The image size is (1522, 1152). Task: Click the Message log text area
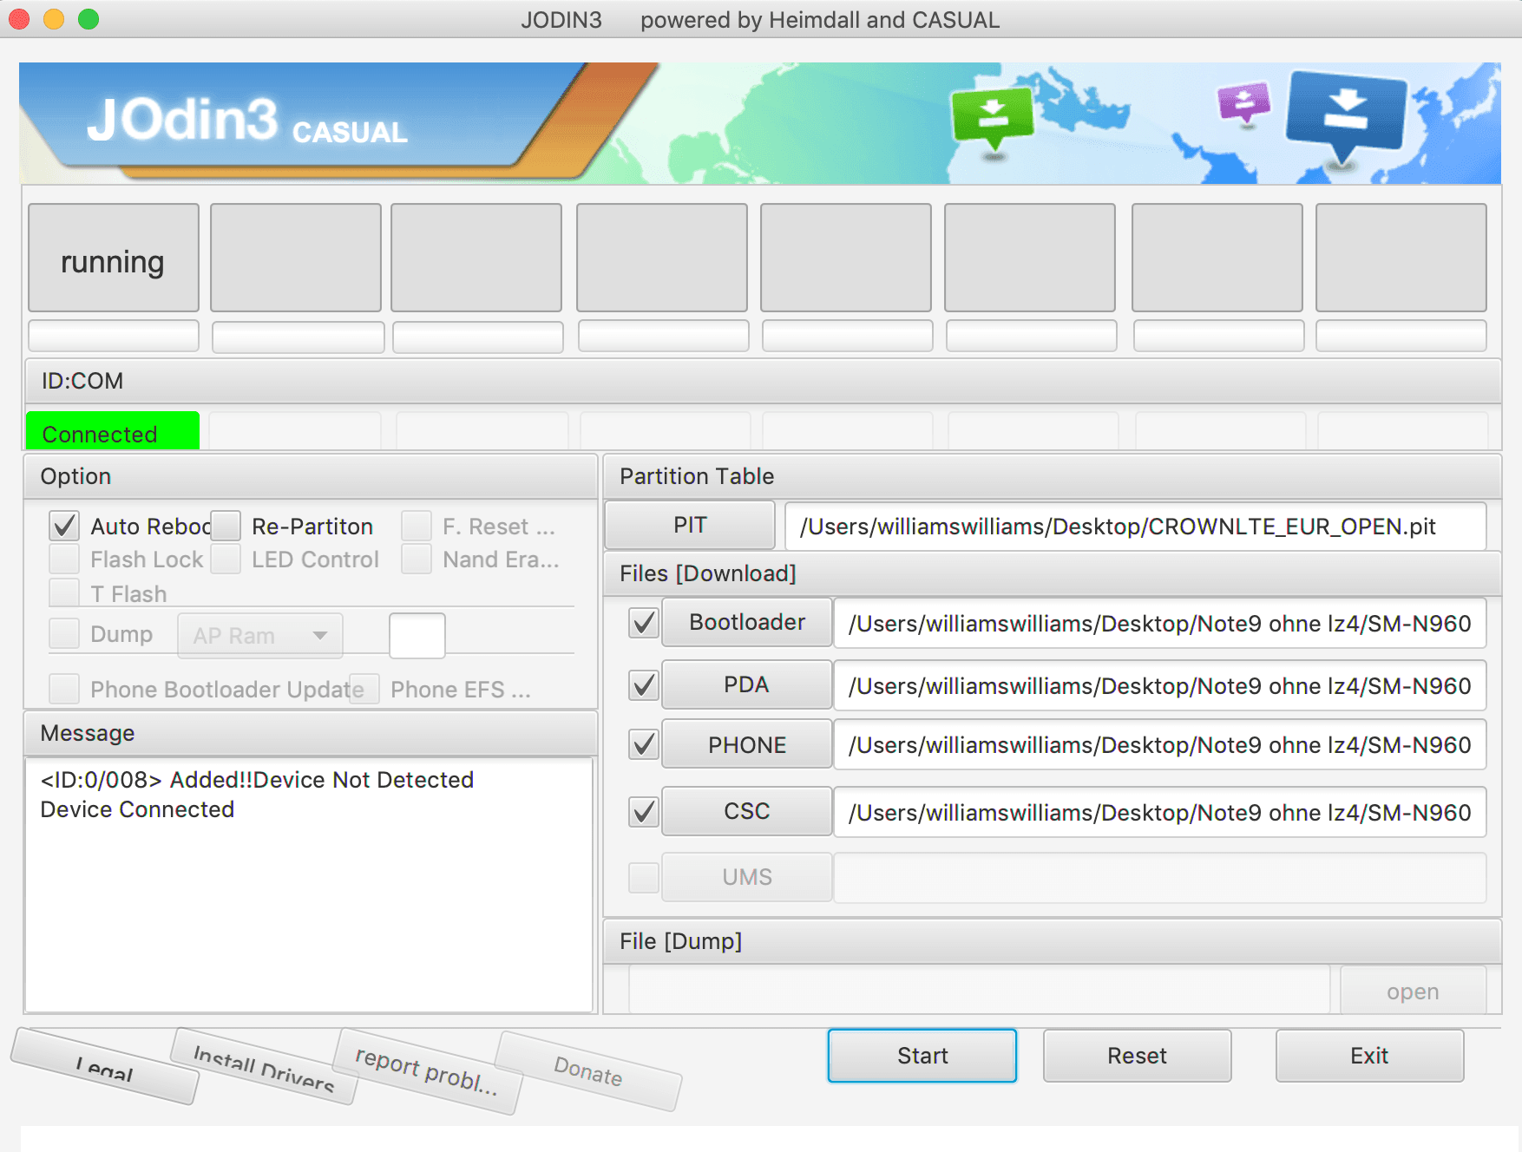309,885
